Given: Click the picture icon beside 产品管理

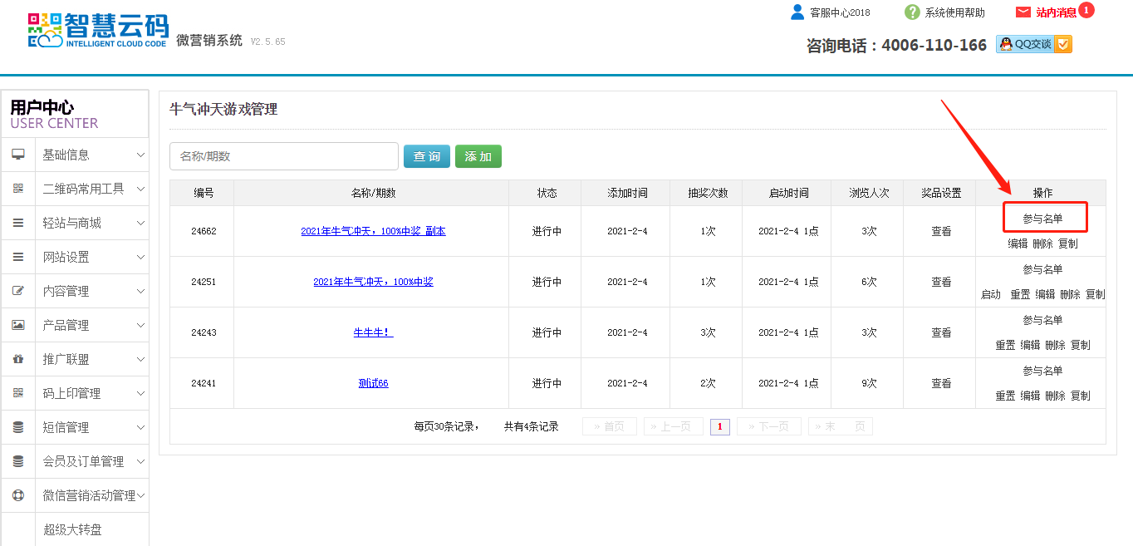Looking at the screenshot, I should pos(18,325).
